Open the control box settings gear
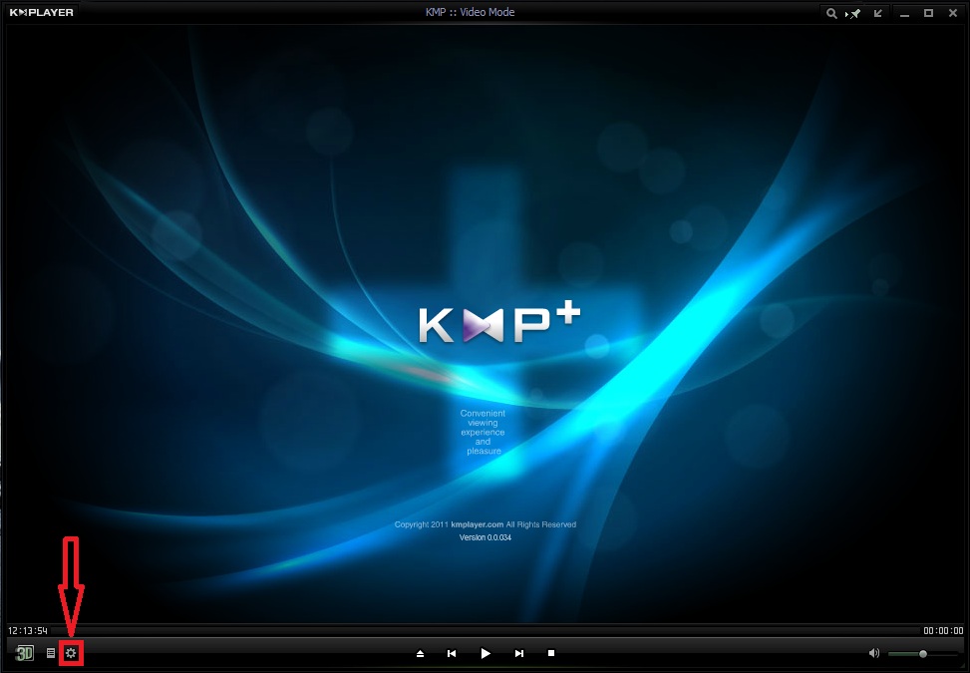The image size is (970, 673). pyautogui.click(x=70, y=652)
